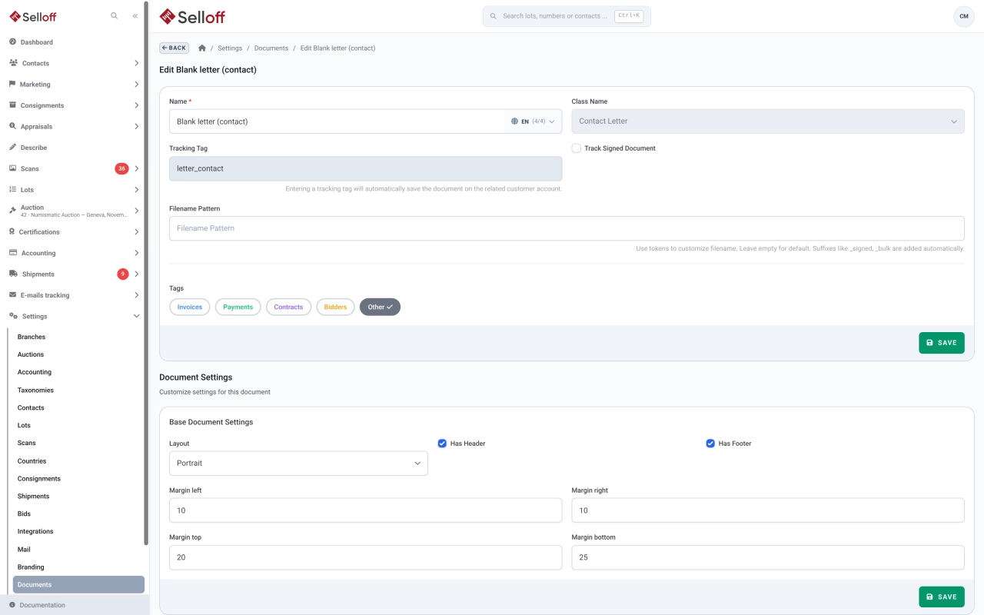
Task: Save the Base Document Settings
Action: 942,597
